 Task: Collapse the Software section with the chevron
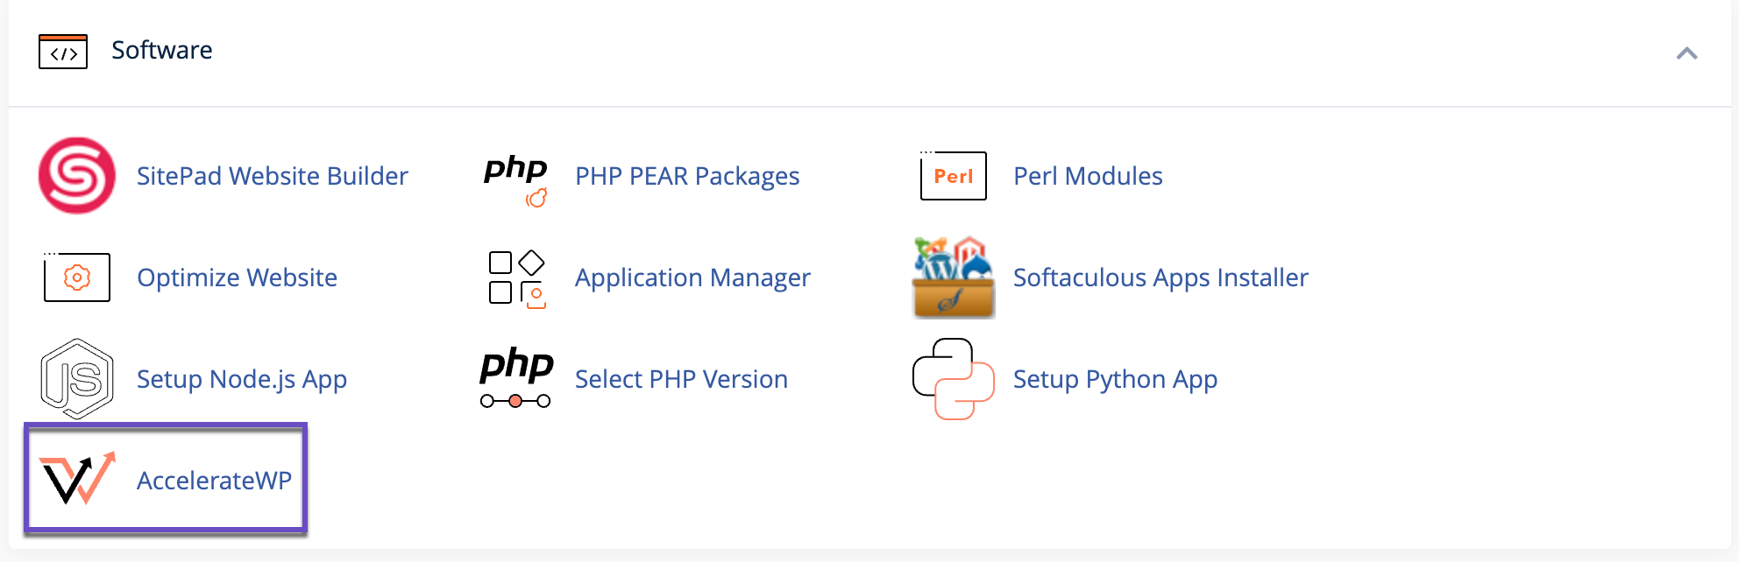1686,53
